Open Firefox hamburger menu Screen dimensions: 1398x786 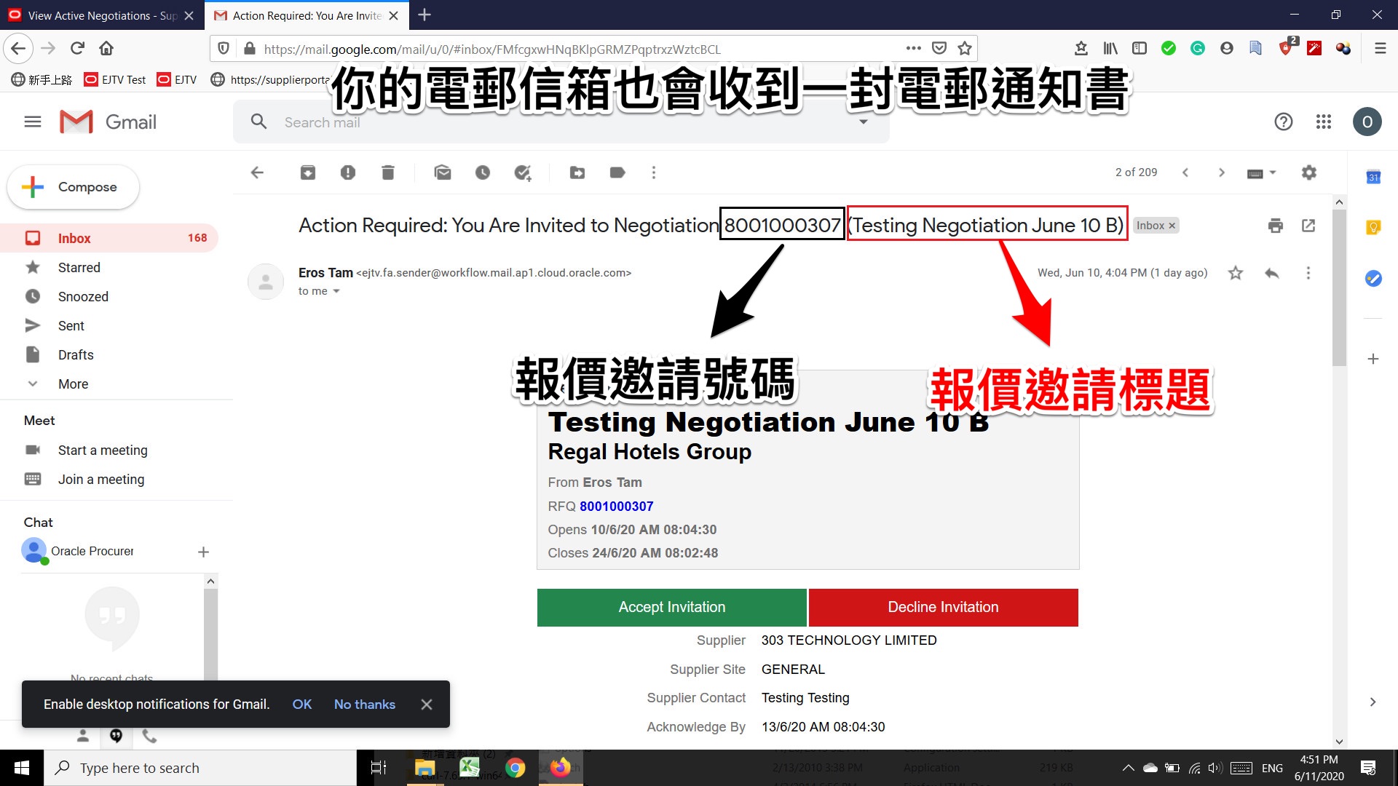pos(1380,48)
